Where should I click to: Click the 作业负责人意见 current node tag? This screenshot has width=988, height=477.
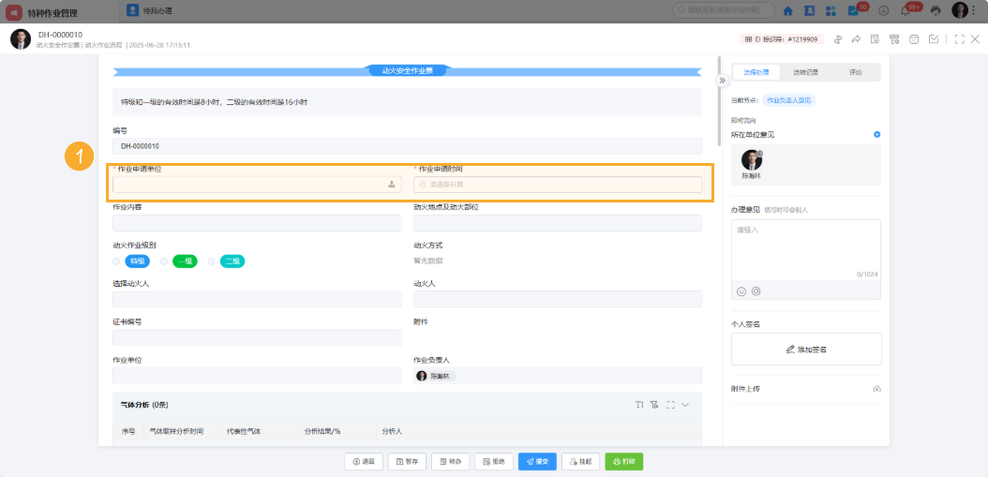[x=789, y=100]
